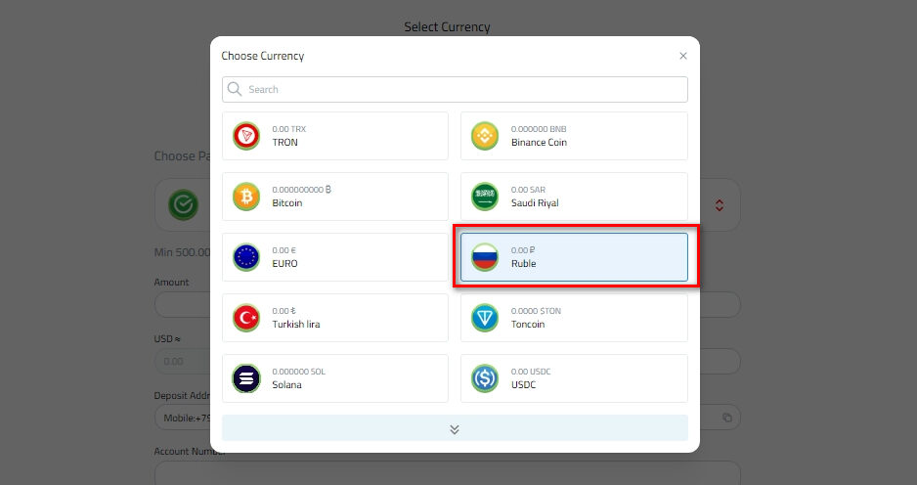This screenshot has width=917, height=485.
Task: Click into the currency Search field
Action: [x=455, y=90]
